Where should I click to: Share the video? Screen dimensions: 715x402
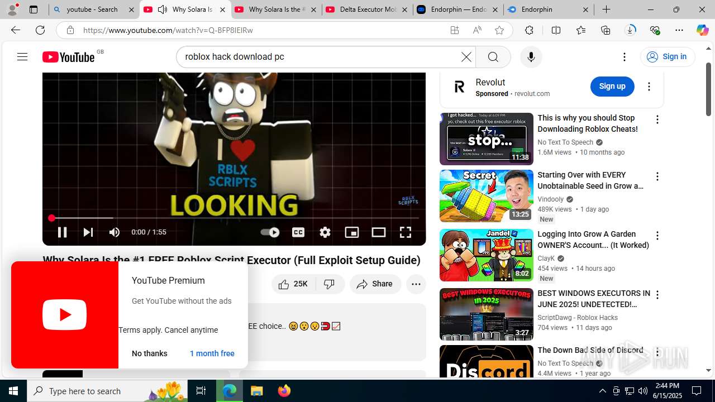(x=375, y=284)
